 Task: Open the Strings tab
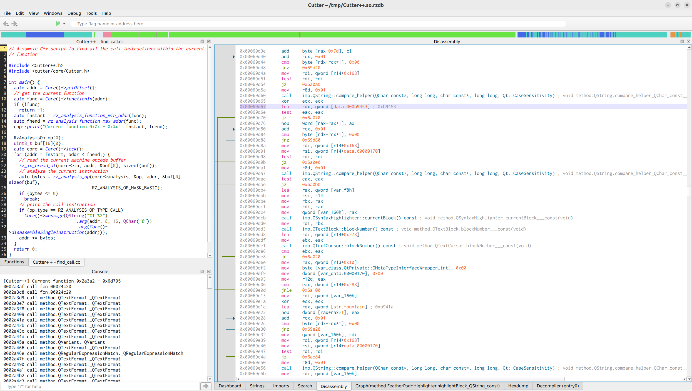click(257, 386)
